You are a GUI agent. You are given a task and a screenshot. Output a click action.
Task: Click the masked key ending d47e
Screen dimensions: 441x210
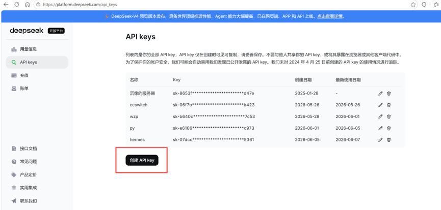pyautogui.click(x=214, y=94)
